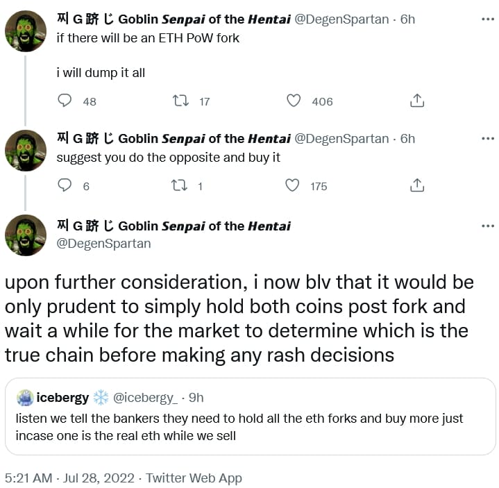The height and width of the screenshot is (488, 499).
Task: Open the first tweet's profile avatar
Action: pos(26,31)
